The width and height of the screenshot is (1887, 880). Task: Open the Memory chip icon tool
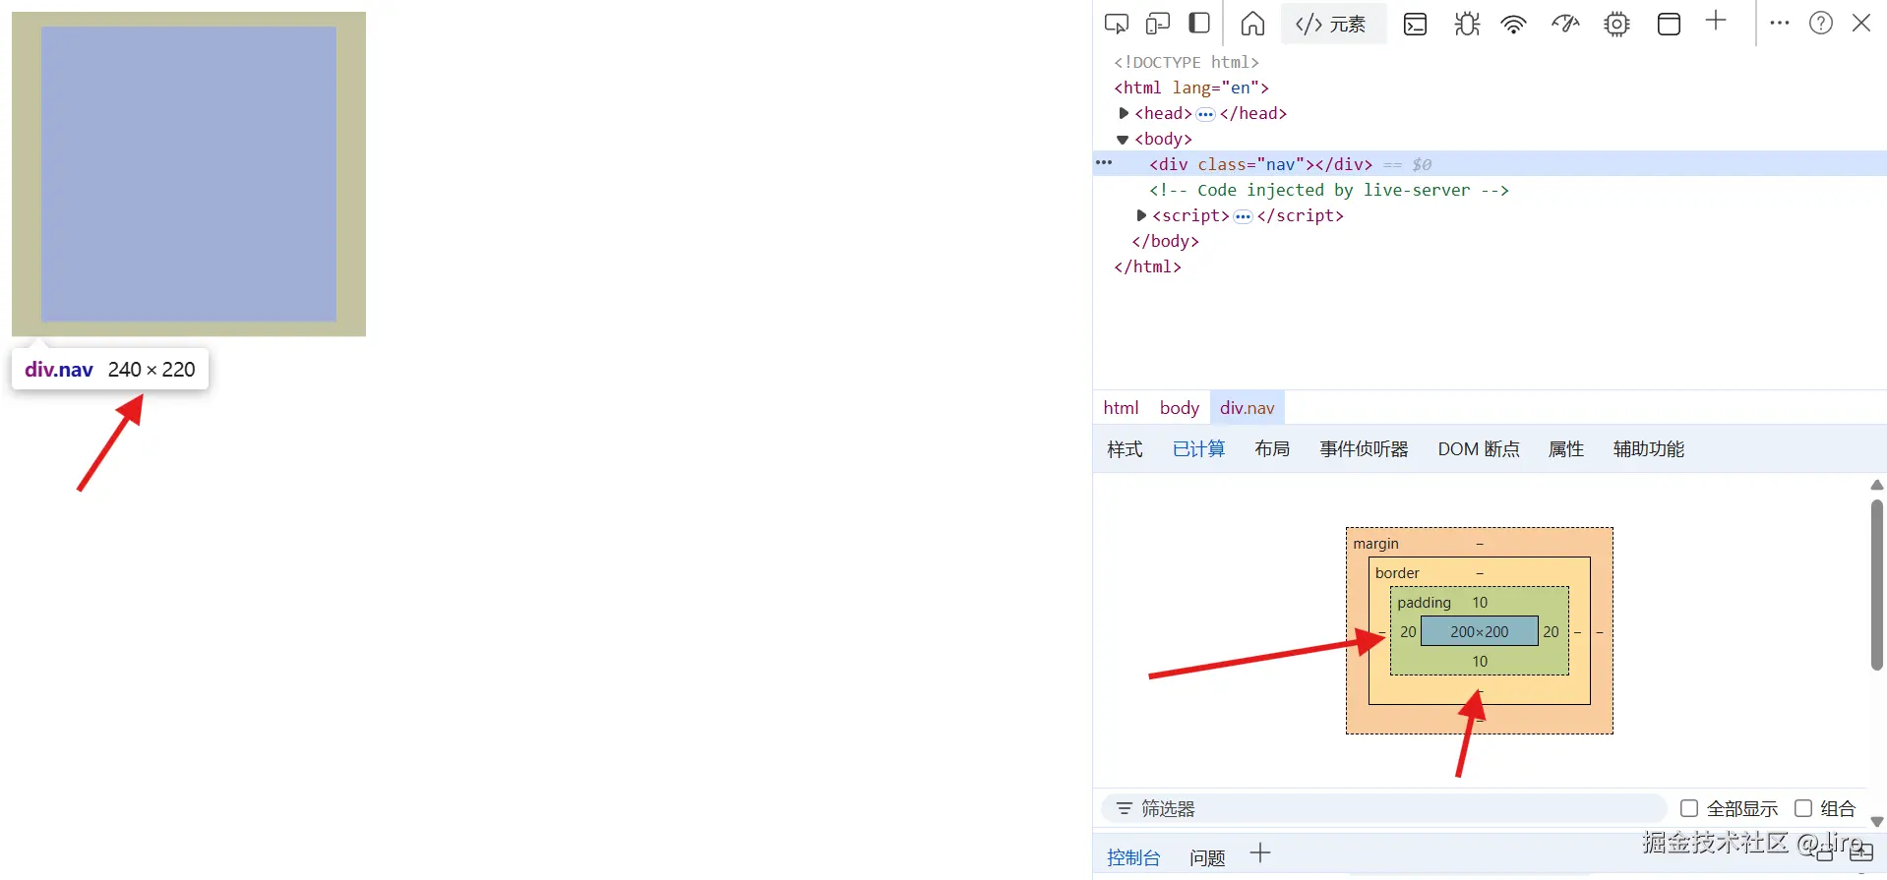pos(1616,24)
